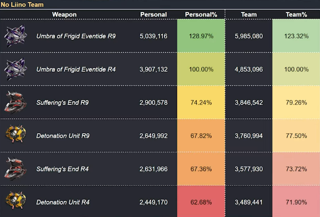The image size is (320, 217).
Task: Select the Team column header
Action: pyautogui.click(x=249, y=14)
